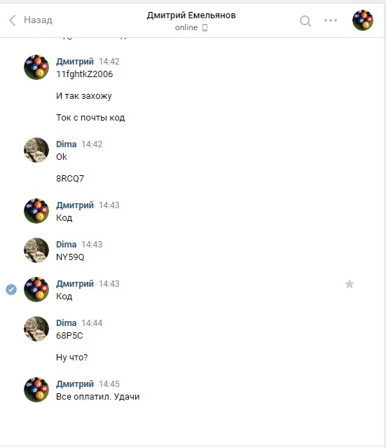
Task: Open Дмитрий's name link at 14:45
Action: [75, 384]
